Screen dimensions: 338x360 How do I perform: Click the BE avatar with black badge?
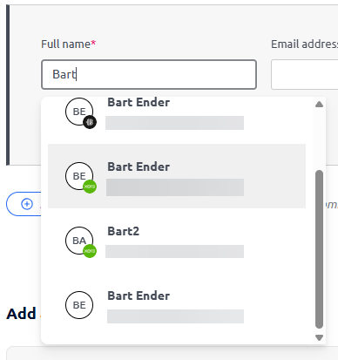(x=79, y=112)
